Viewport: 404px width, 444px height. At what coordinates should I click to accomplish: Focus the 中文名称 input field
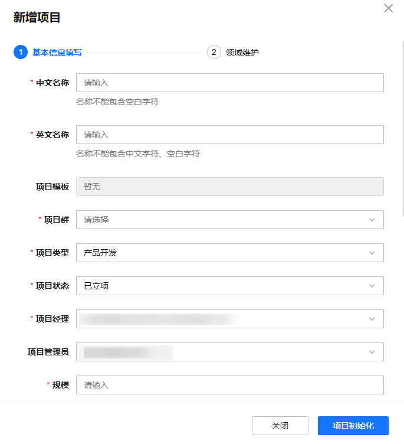click(230, 83)
